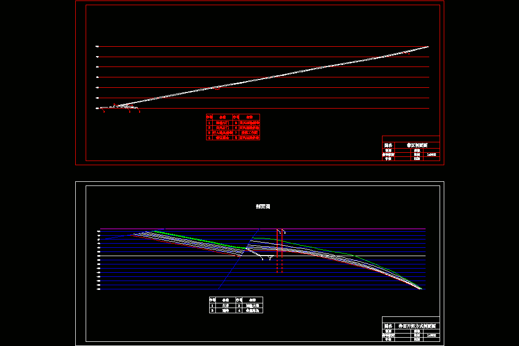
Task: Select the 副井 cell in the white legend
Action: 225,311
